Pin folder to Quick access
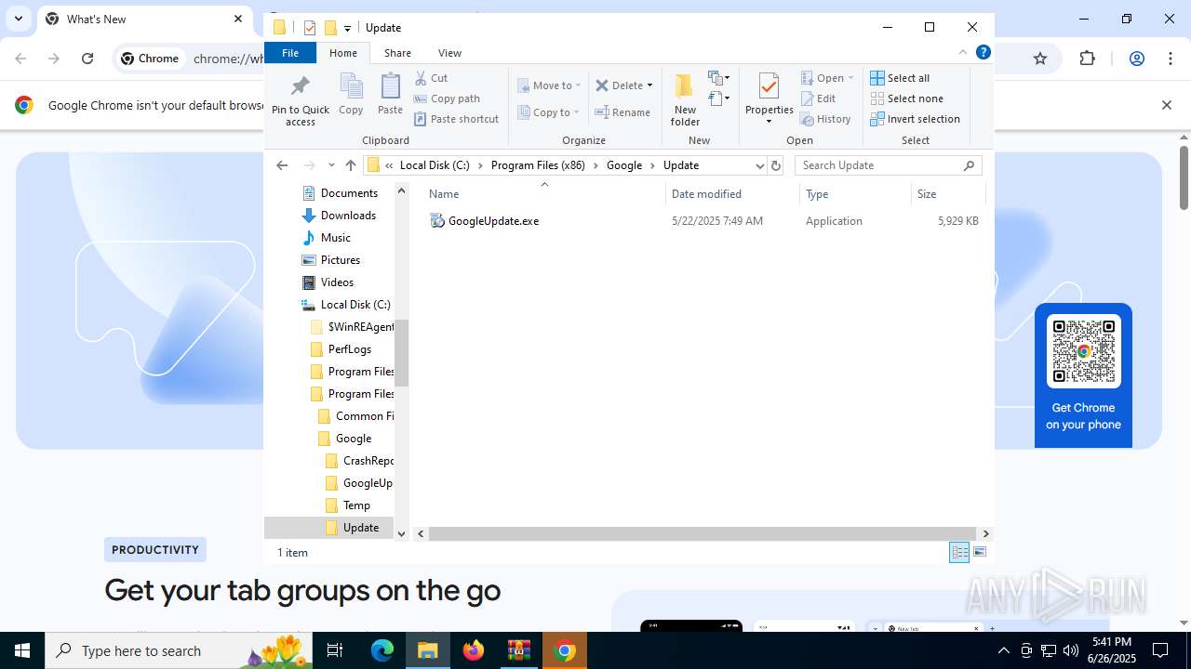The width and height of the screenshot is (1191, 669). (300, 100)
